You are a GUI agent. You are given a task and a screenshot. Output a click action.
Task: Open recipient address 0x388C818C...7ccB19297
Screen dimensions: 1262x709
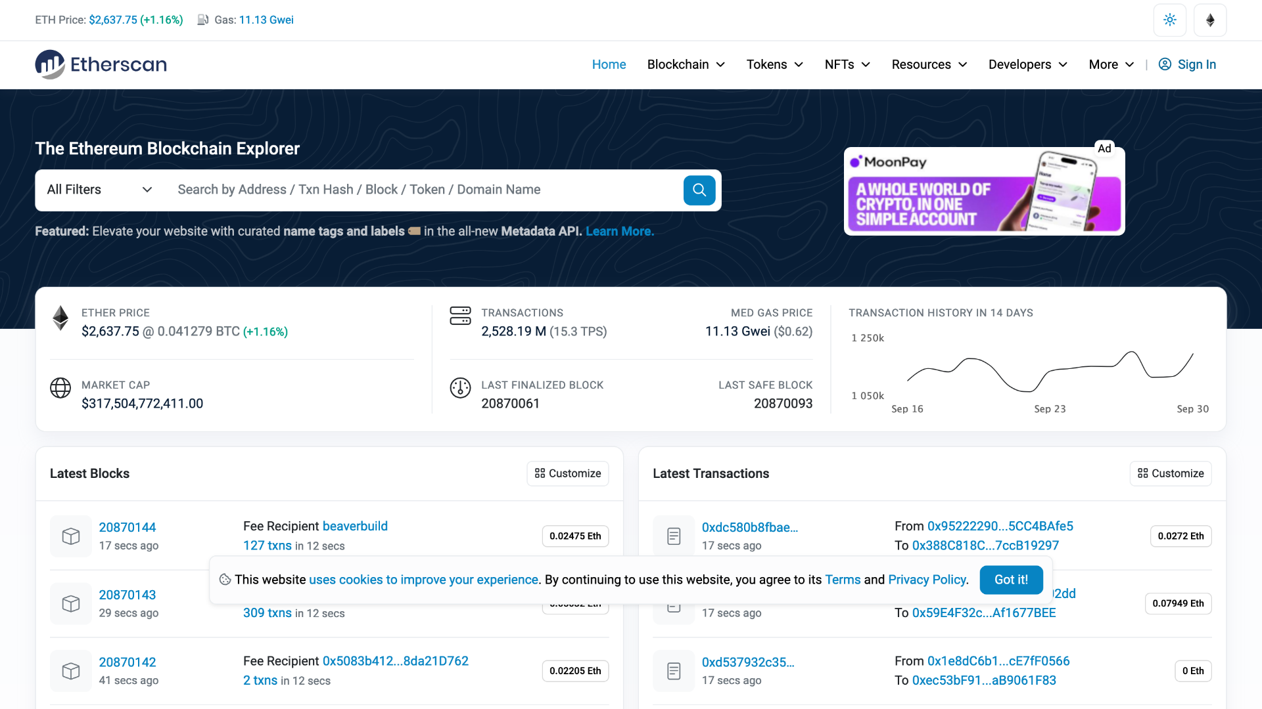coord(986,546)
